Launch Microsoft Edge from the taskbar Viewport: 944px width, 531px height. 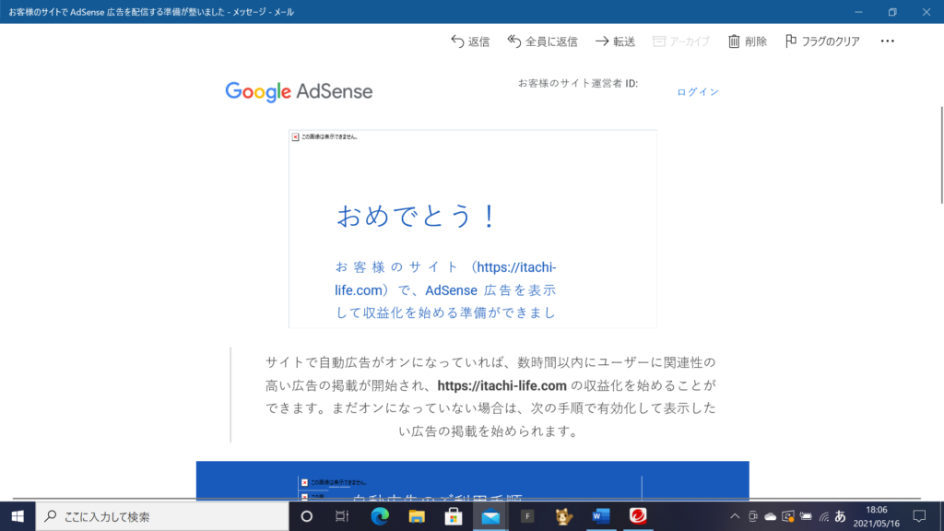(379, 516)
